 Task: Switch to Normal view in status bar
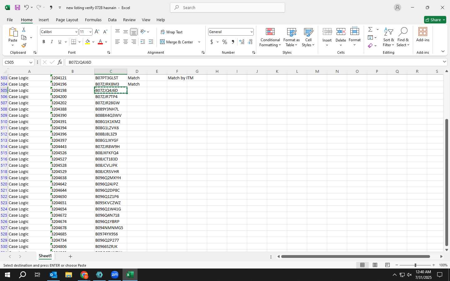(362, 265)
